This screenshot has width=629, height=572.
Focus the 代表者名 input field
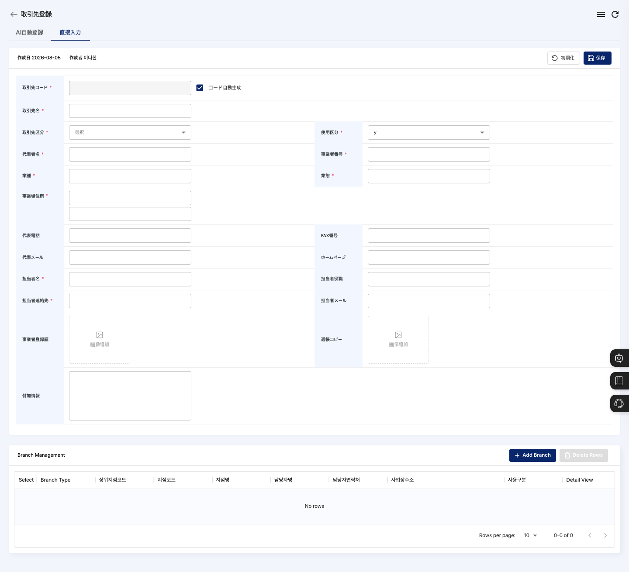point(130,154)
